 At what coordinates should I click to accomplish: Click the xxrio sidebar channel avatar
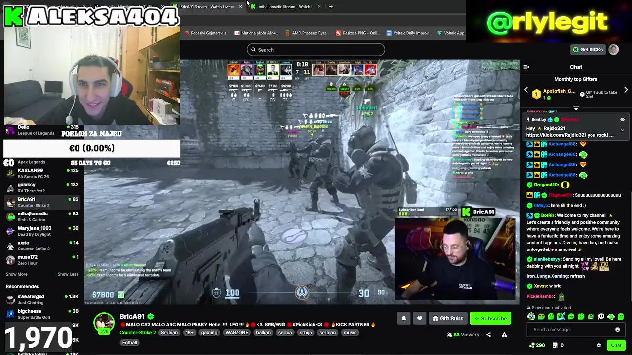tap(10, 246)
